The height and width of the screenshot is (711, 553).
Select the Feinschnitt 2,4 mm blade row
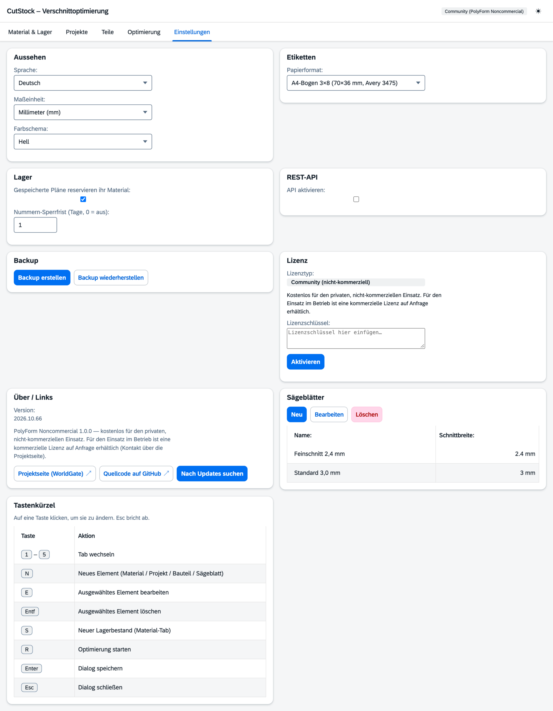[x=413, y=454]
